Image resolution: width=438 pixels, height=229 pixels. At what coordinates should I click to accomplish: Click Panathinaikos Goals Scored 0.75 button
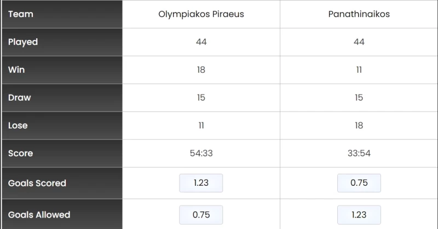pyautogui.click(x=359, y=183)
